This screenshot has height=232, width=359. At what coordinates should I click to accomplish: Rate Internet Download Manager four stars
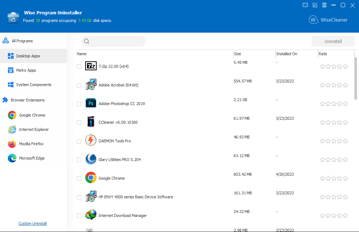[340, 216]
